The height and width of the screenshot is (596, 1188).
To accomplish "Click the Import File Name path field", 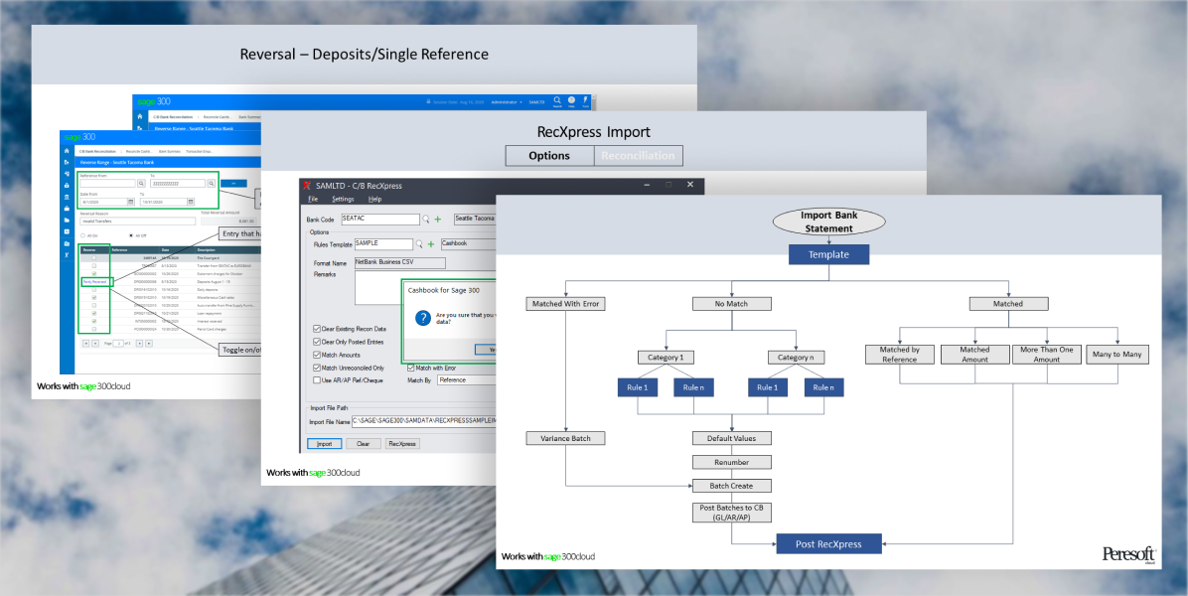I will 424,420.
